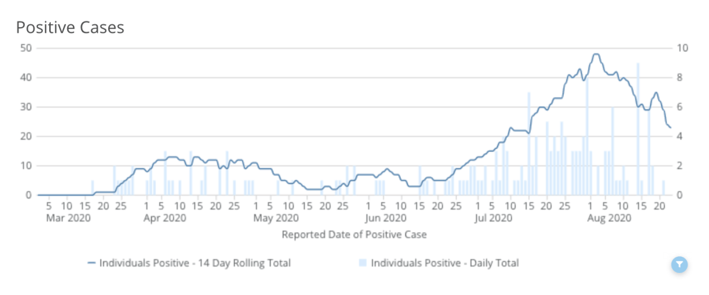This screenshot has width=709, height=295.
Task: Click the right end of the rolling total line
Action: point(670,127)
